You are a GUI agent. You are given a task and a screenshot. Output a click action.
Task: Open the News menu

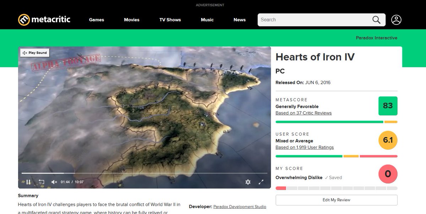pos(240,20)
